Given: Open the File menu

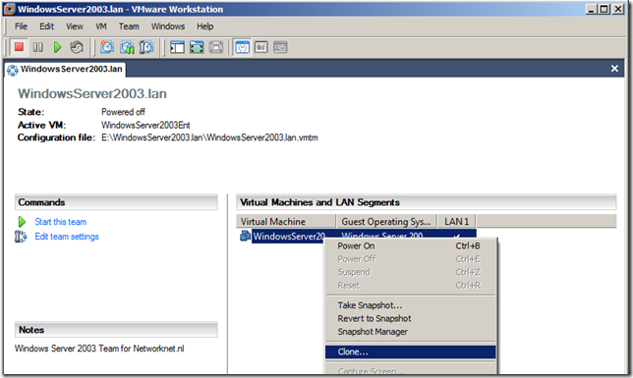Looking at the screenshot, I should click(21, 27).
